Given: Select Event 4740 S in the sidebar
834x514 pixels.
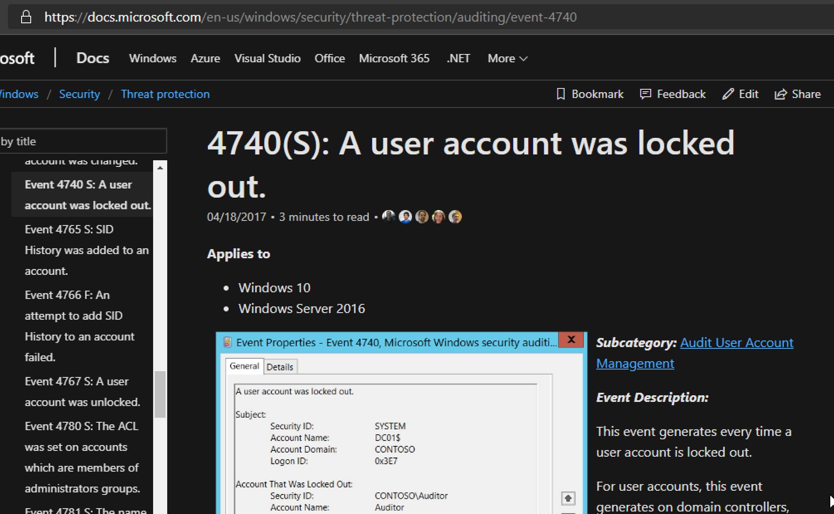Looking at the screenshot, I should click(x=82, y=195).
